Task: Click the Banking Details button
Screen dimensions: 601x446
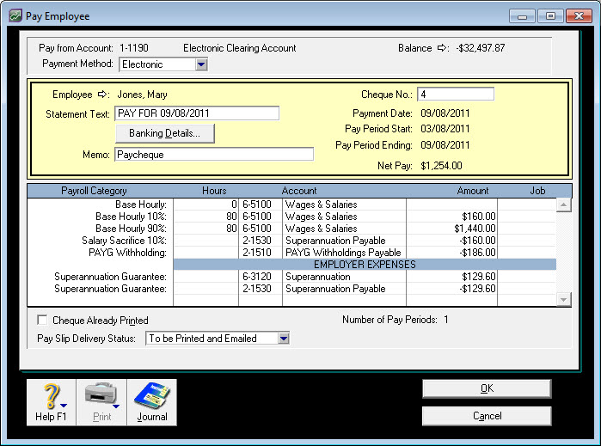Action: point(164,133)
